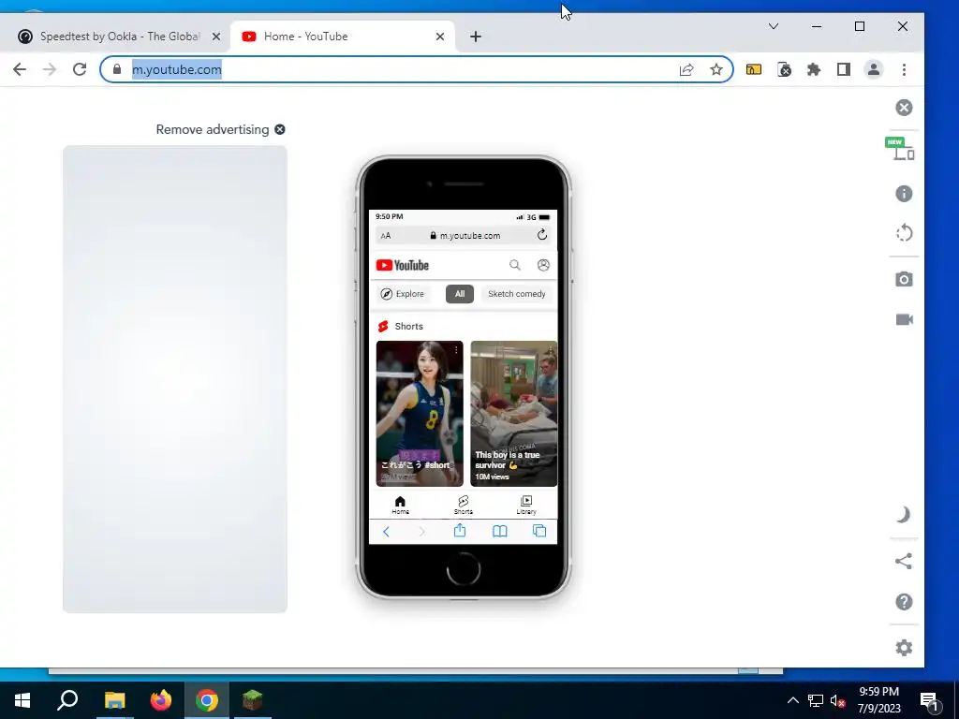959x719 pixels.
Task: Open simulator settings gear
Action: pyautogui.click(x=904, y=648)
